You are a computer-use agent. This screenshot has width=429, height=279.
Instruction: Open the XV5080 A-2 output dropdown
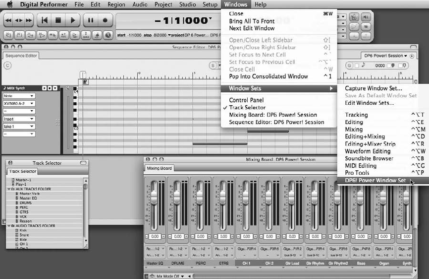[19, 104]
